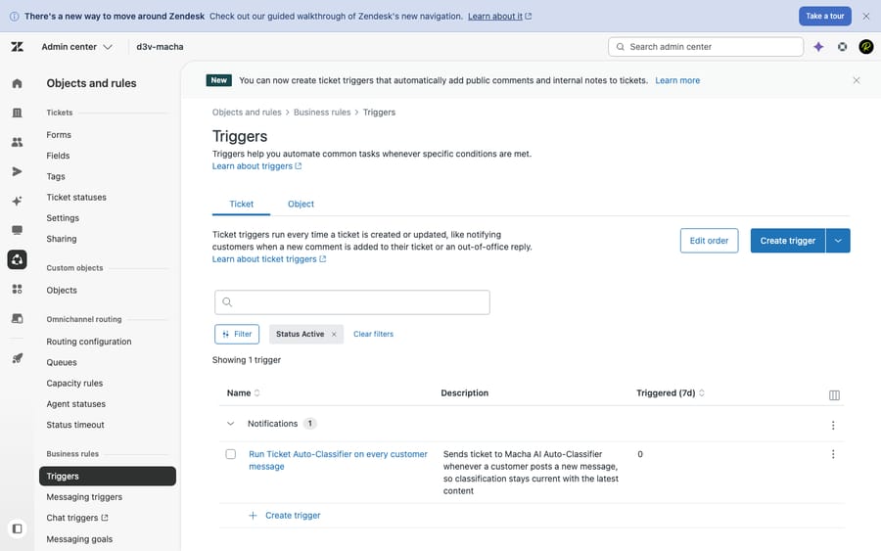Screen dimensions: 881x551
Task: Sort the table by Name column
Action: (x=244, y=392)
